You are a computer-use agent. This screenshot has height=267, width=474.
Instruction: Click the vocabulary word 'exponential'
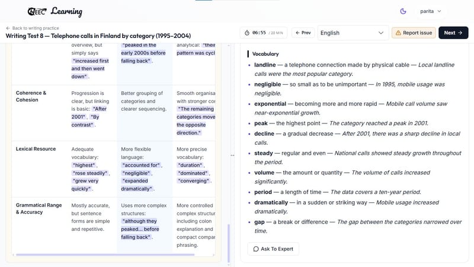tap(270, 104)
